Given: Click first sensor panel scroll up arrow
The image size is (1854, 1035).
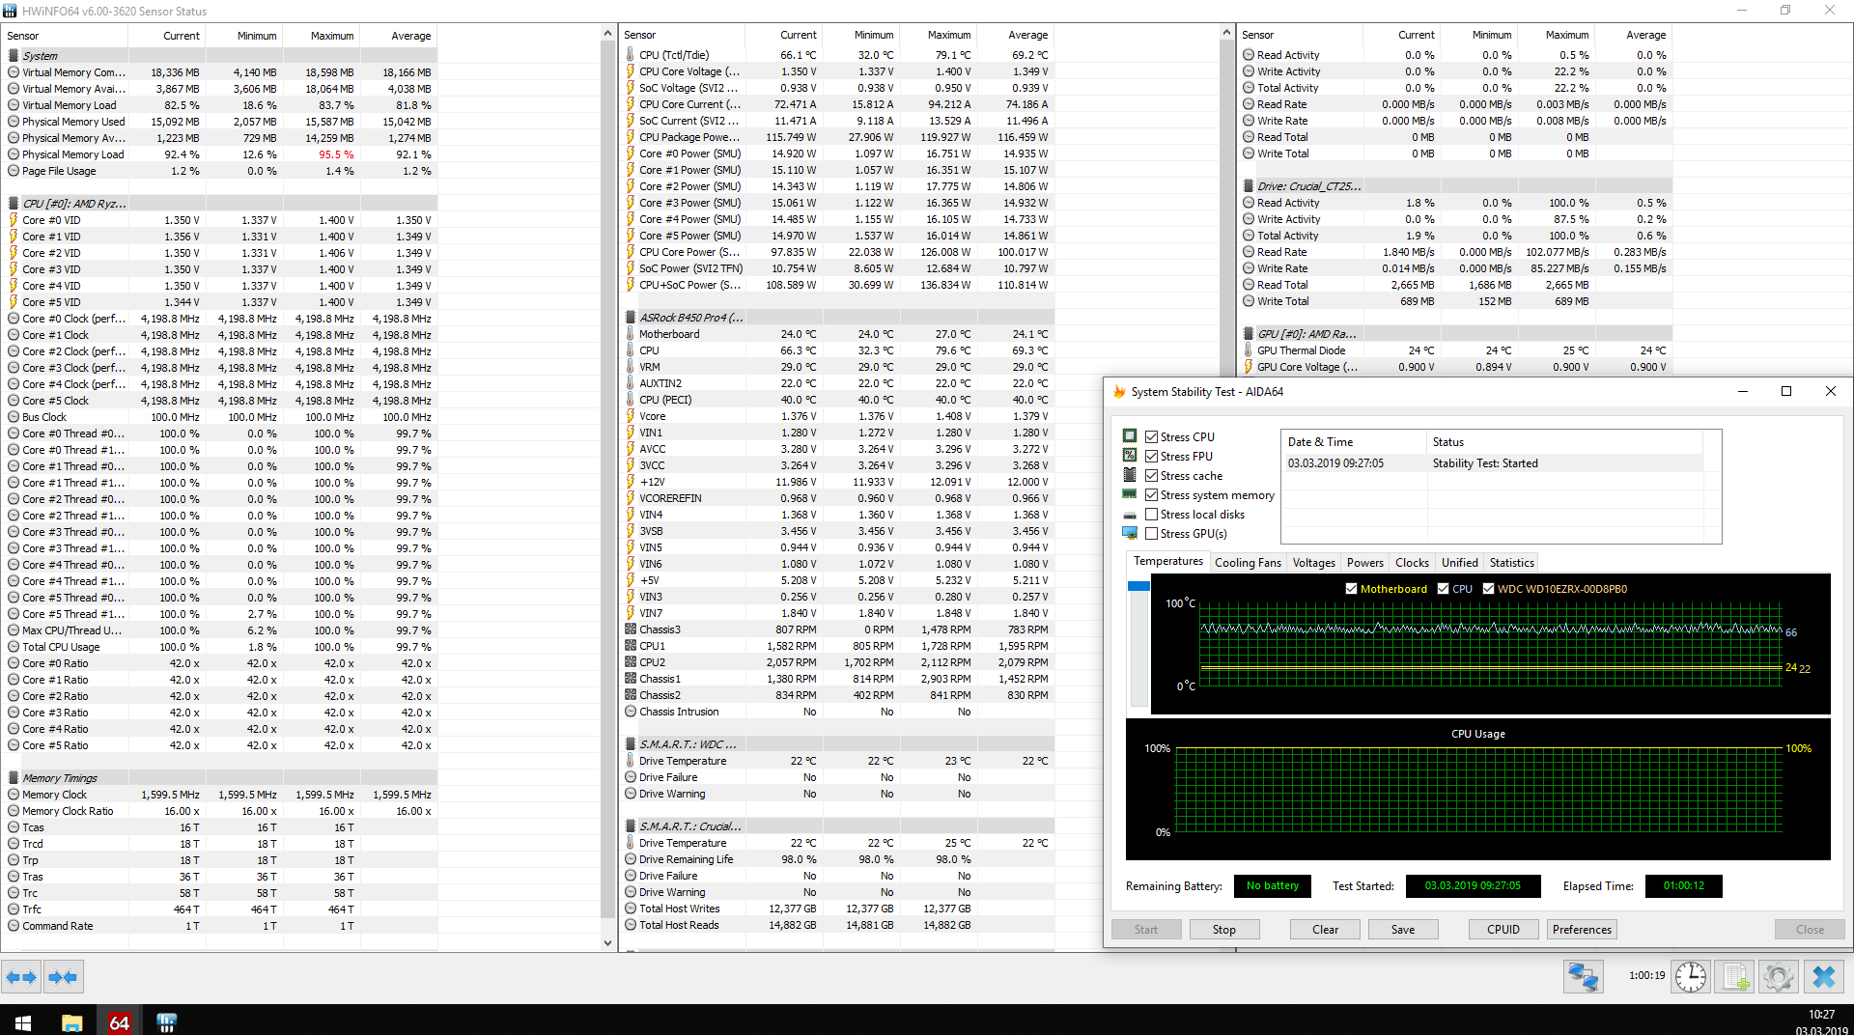Looking at the screenshot, I should click(x=607, y=34).
